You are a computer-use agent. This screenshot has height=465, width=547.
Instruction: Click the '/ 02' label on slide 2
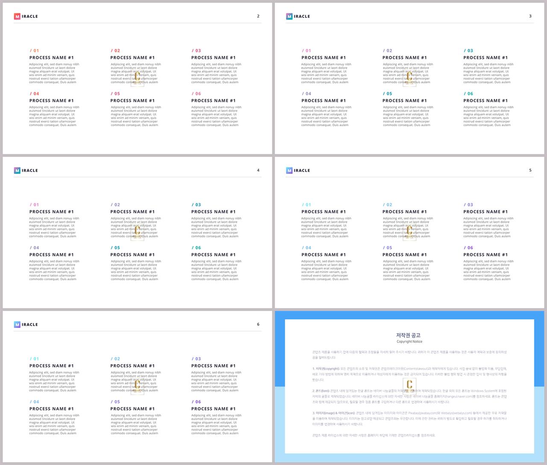pyautogui.click(x=115, y=50)
